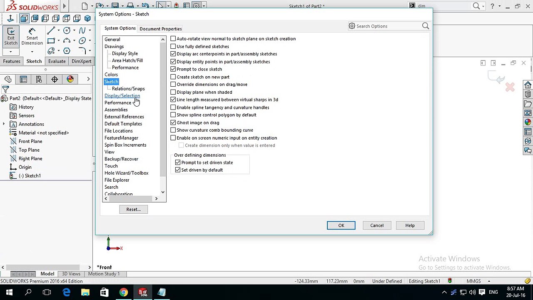Show hidden system tray icons

click(x=444, y=292)
